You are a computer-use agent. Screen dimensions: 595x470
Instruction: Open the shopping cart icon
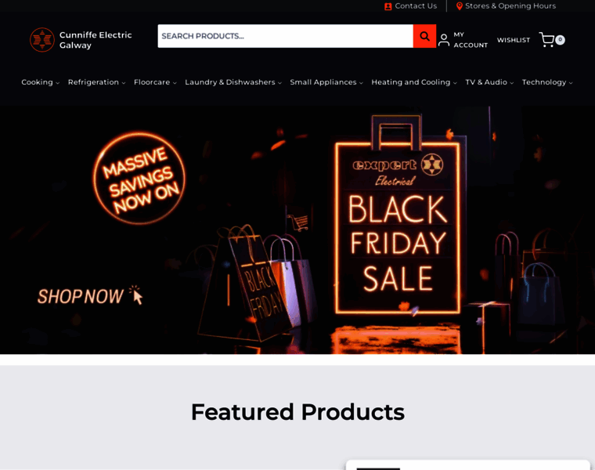tap(546, 39)
